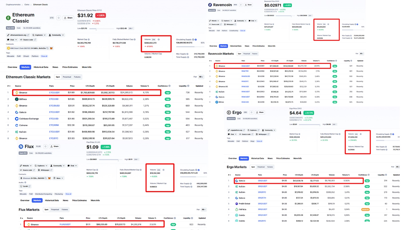This screenshot has width=409, height=230.
Task: Copy the BNB Smart Chain contract address
Action: click(x=48, y=48)
